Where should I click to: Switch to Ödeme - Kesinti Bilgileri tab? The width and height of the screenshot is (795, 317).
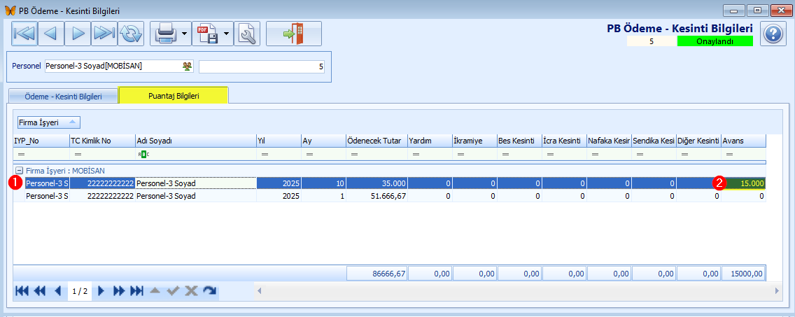click(63, 96)
